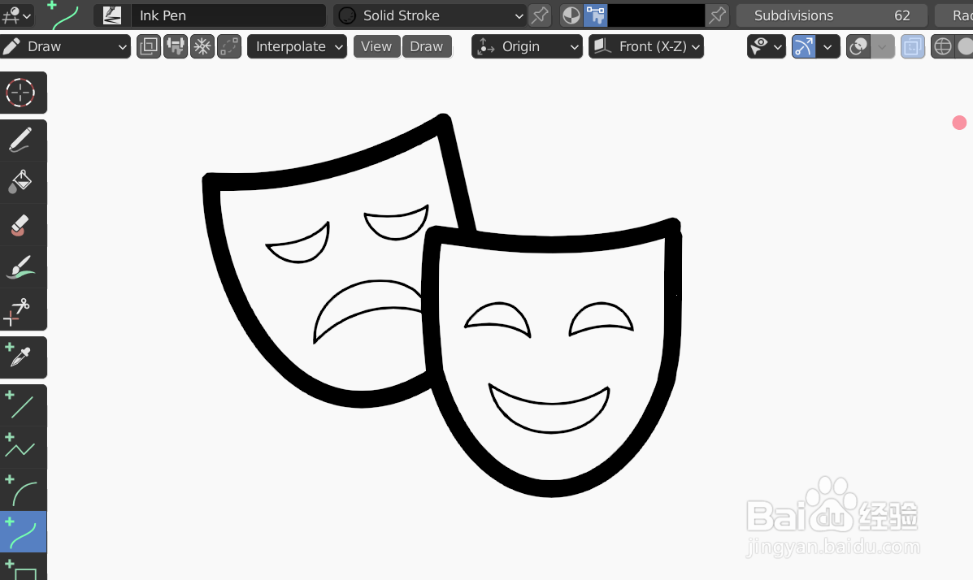The height and width of the screenshot is (580, 973).
Task: Toggle Add Weight Data option
Action: [176, 46]
